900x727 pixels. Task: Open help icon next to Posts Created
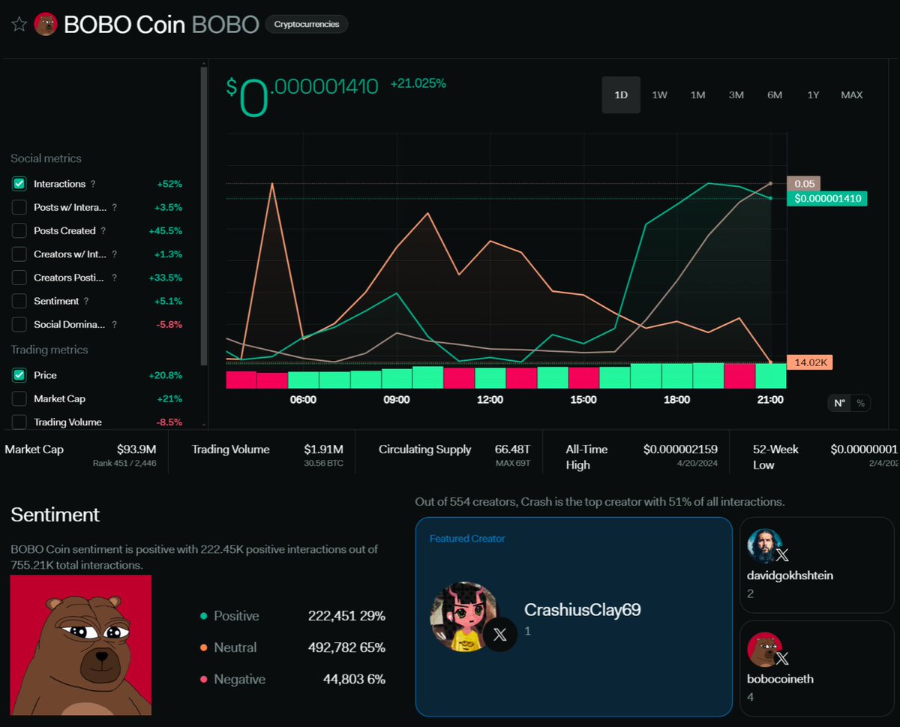click(x=103, y=231)
